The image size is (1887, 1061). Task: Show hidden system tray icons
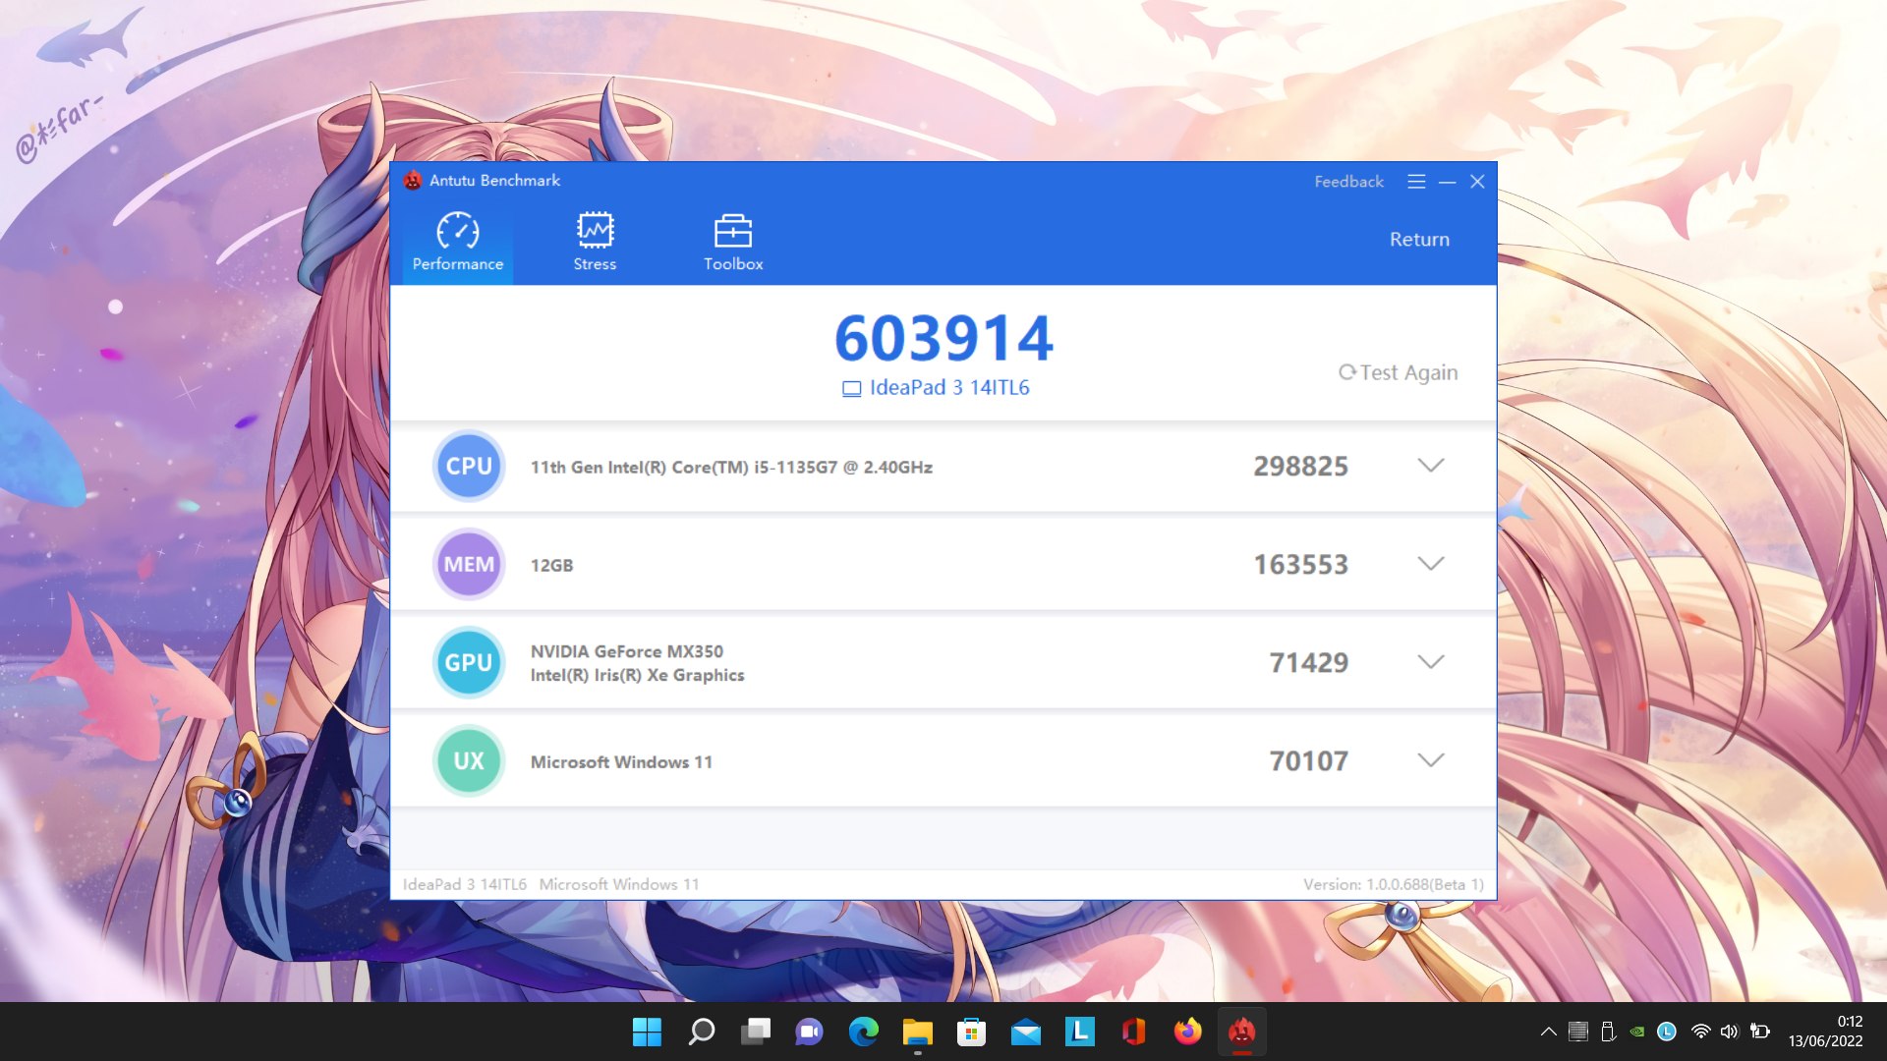tap(1548, 1032)
